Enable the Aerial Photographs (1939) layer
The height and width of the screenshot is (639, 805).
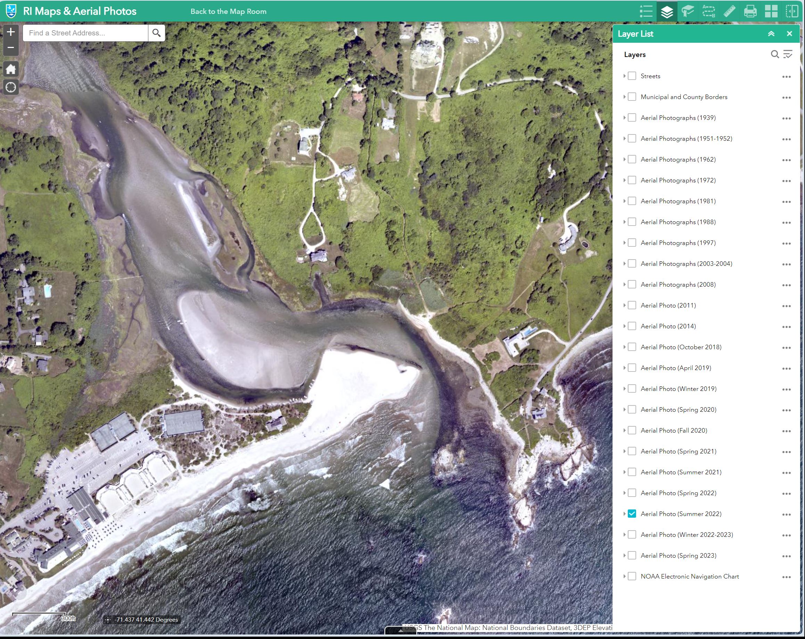[x=632, y=118]
